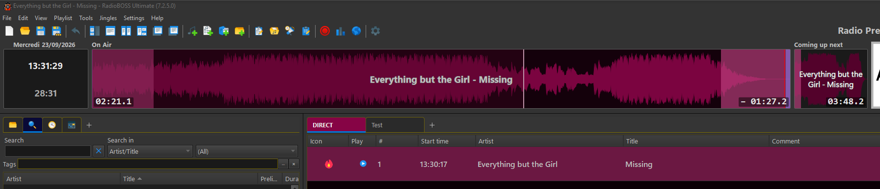
Task: Open settings with the gear icon
Action: 375,31
